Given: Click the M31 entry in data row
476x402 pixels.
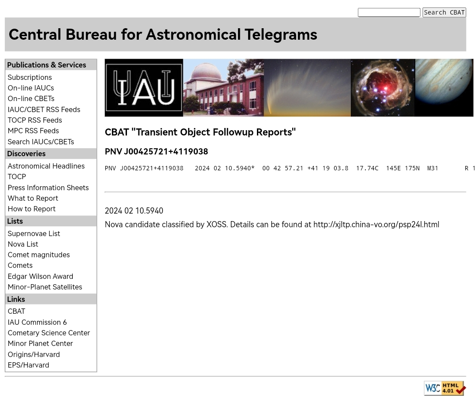Looking at the screenshot, I should (433, 168).
